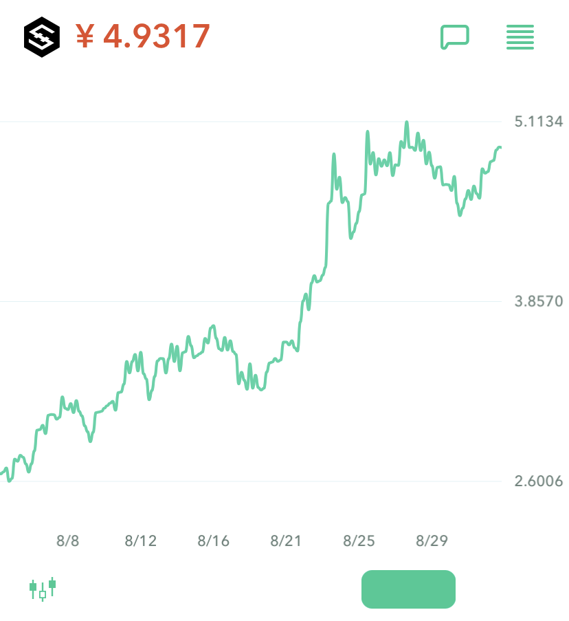Select the 8/21 date label
Viewport: 569px width, 621px height.
286,541
